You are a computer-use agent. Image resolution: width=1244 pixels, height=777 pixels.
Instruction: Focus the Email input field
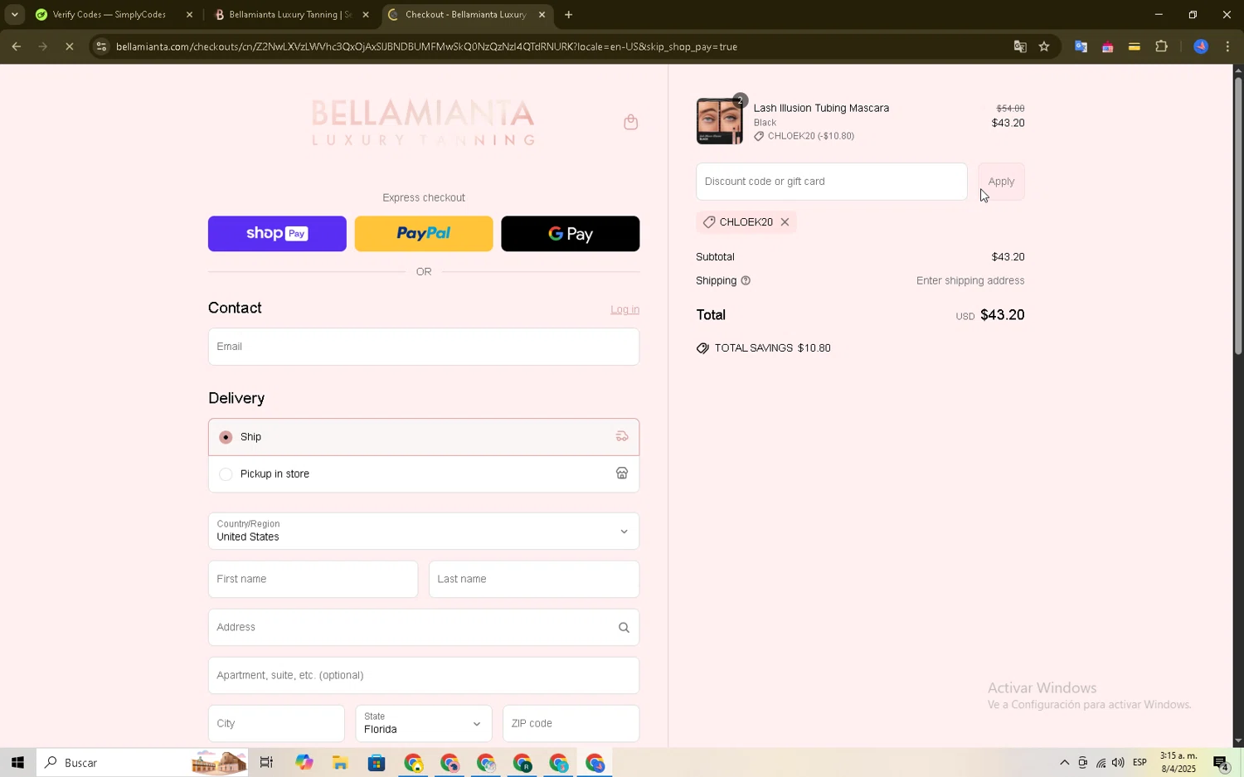point(424,347)
